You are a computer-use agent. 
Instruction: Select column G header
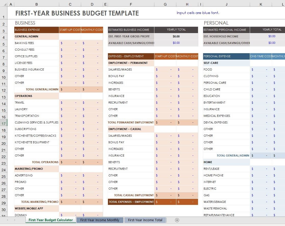[165, 4]
